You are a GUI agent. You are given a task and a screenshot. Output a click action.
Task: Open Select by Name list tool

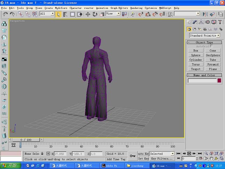coord(65,14)
